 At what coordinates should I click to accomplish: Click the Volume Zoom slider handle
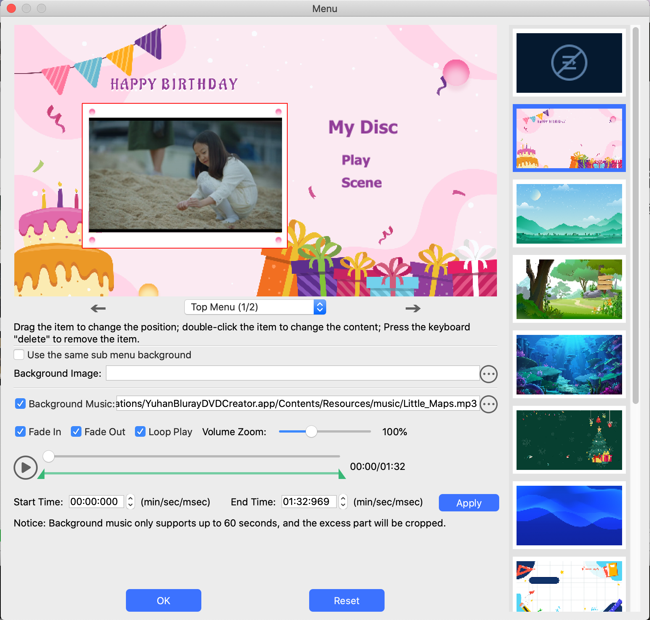tap(311, 432)
